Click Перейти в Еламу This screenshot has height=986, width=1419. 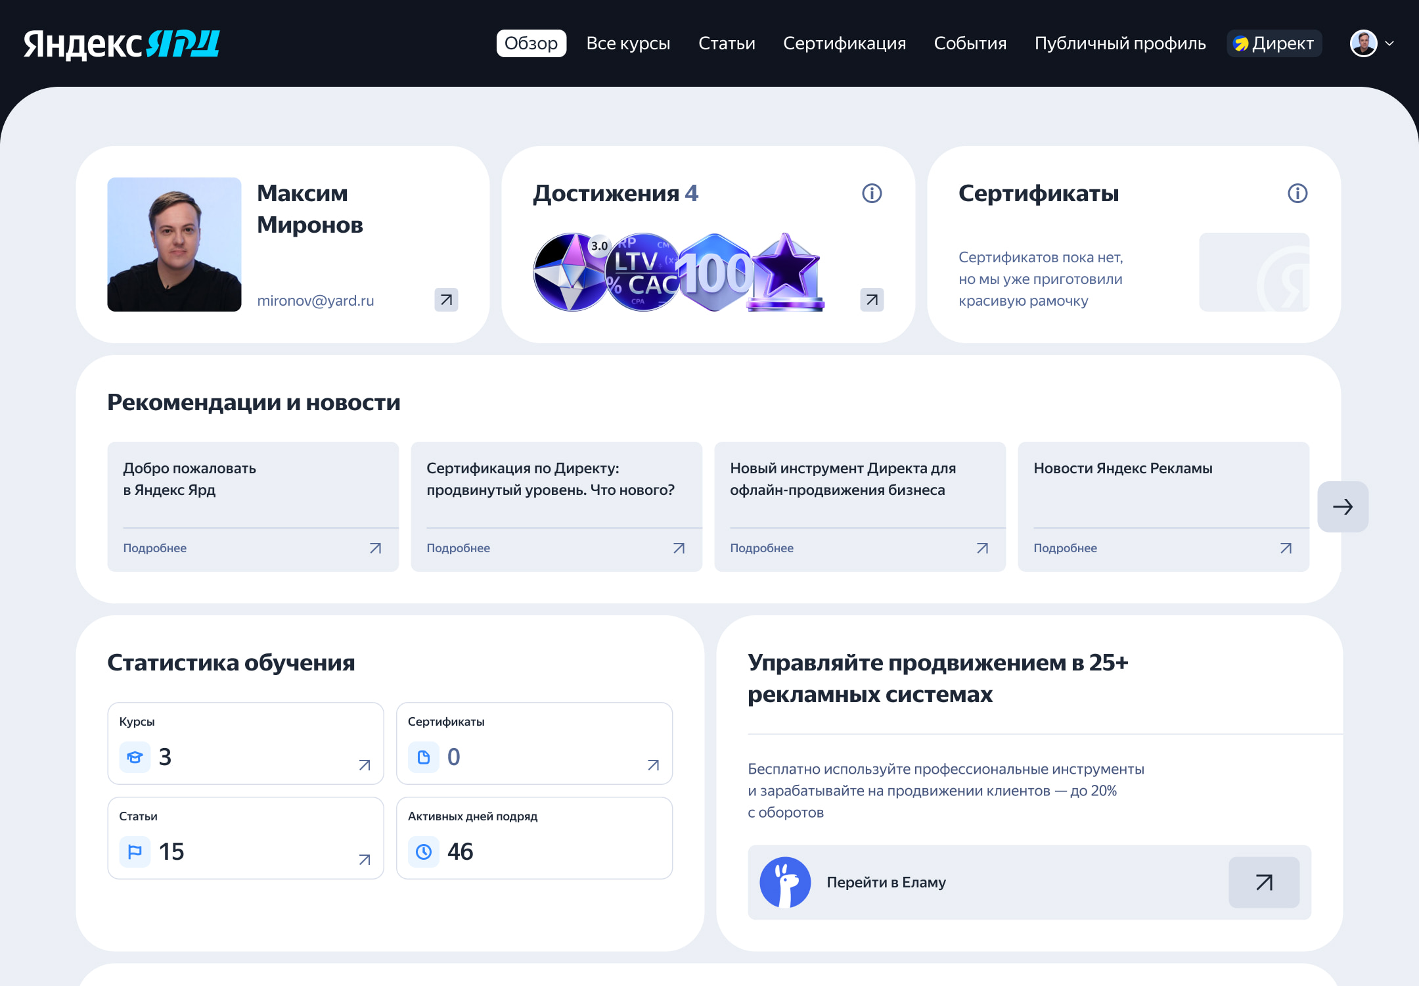tap(886, 882)
